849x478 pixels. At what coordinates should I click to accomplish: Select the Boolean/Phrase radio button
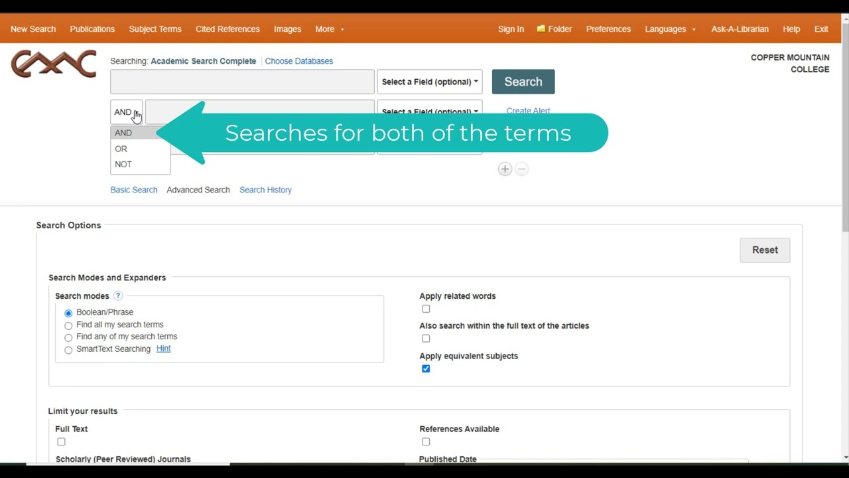(68, 313)
